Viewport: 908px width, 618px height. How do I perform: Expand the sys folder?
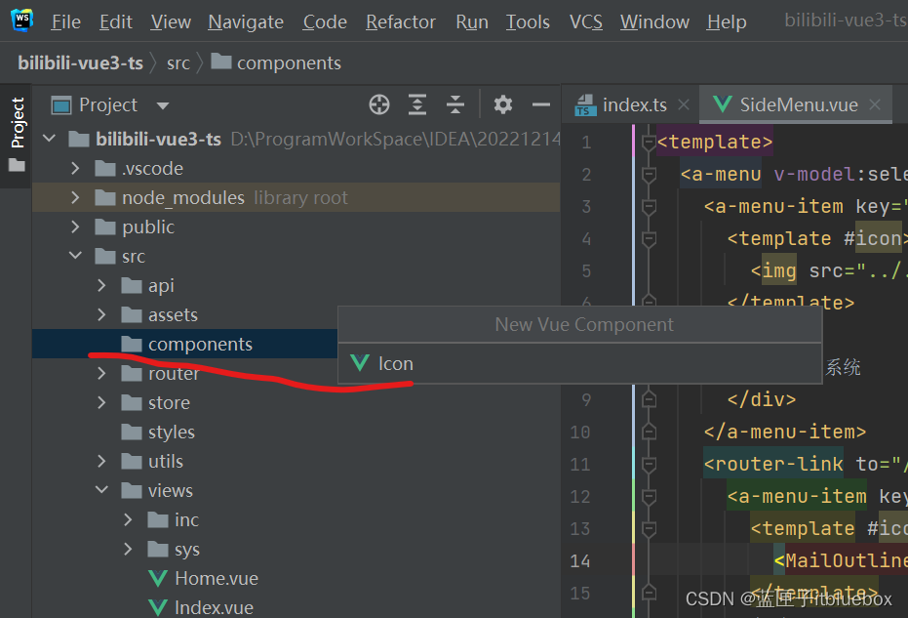[x=128, y=549]
